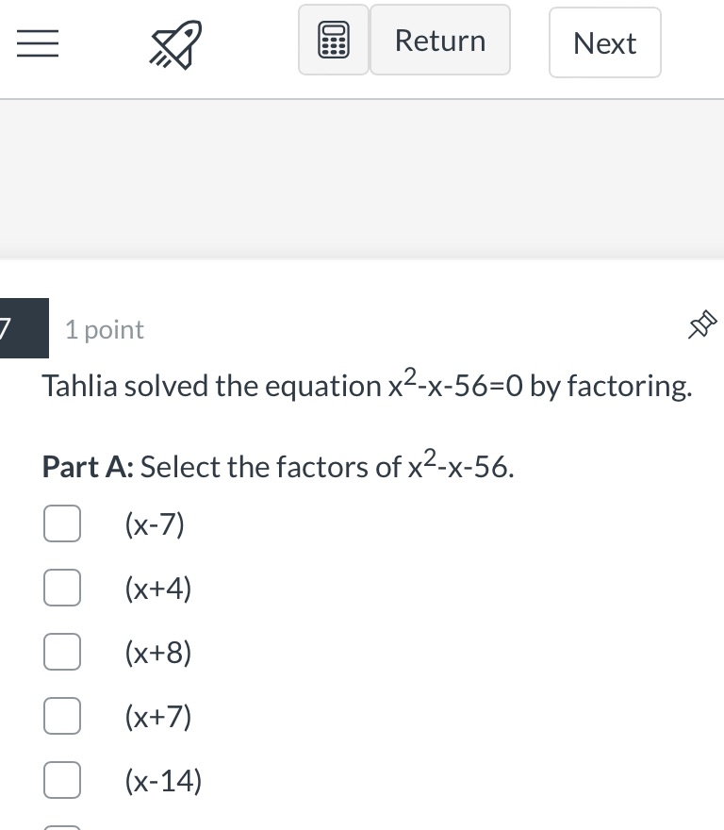Select the (x-7) answer text
724x830 pixels.
156,523
